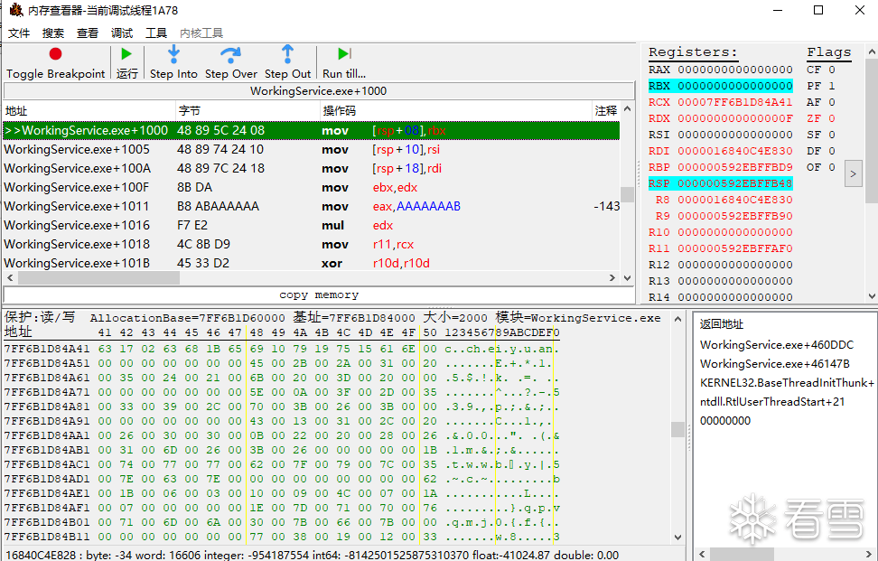Toggle the PF flag value

click(832, 86)
